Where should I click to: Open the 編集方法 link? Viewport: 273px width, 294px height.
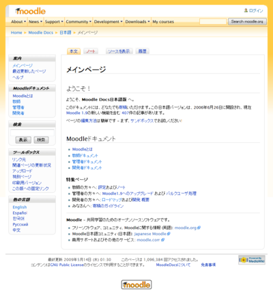[89, 120]
